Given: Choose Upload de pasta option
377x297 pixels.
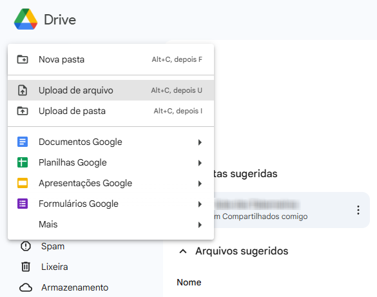Looking at the screenshot, I should (x=111, y=111).
